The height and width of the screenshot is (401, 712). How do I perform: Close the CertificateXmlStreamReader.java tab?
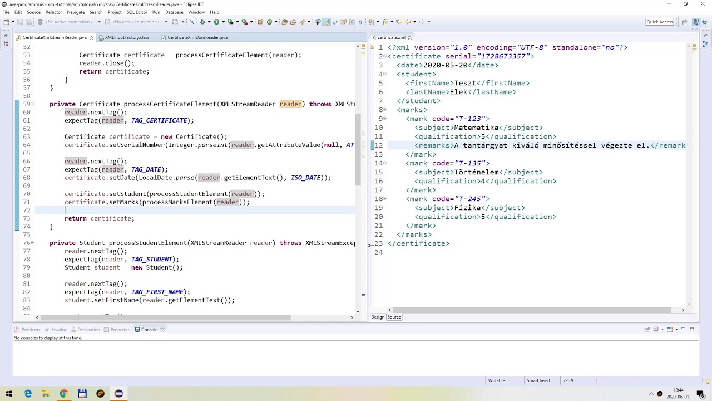coord(91,37)
